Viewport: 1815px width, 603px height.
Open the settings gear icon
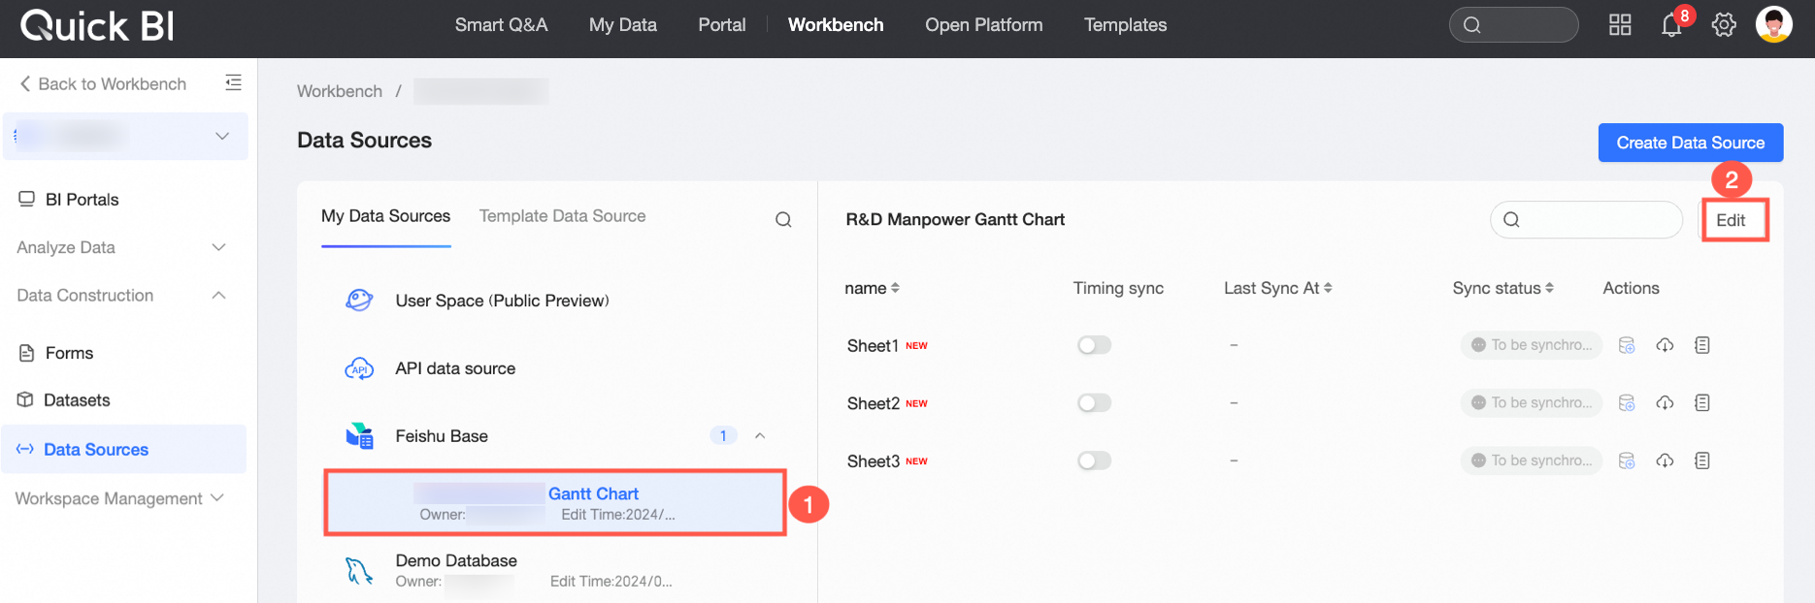[x=1724, y=25]
